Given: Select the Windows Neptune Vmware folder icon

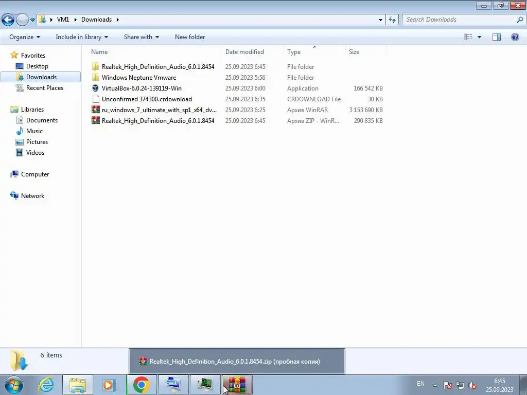Looking at the screenshot, I should [95, 77].
